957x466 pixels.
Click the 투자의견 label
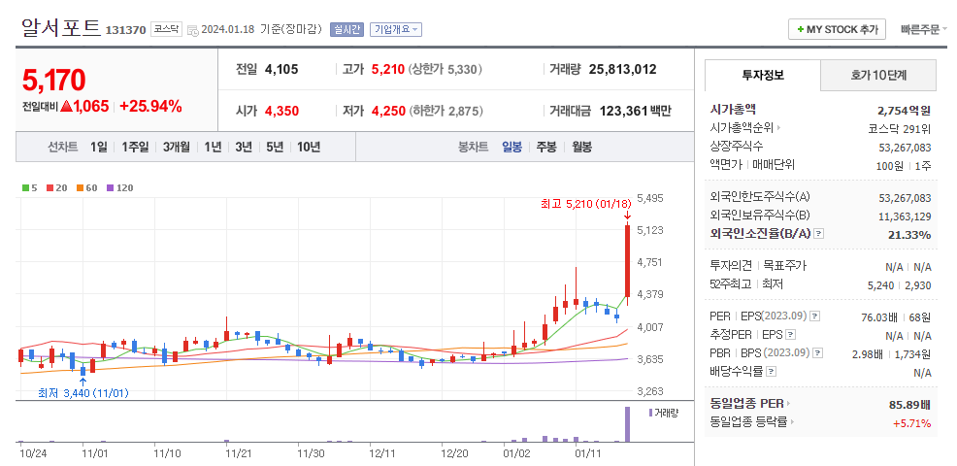(x=731, y=266)
